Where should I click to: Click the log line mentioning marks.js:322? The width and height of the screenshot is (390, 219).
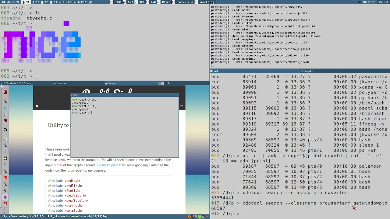click(259, 13)
